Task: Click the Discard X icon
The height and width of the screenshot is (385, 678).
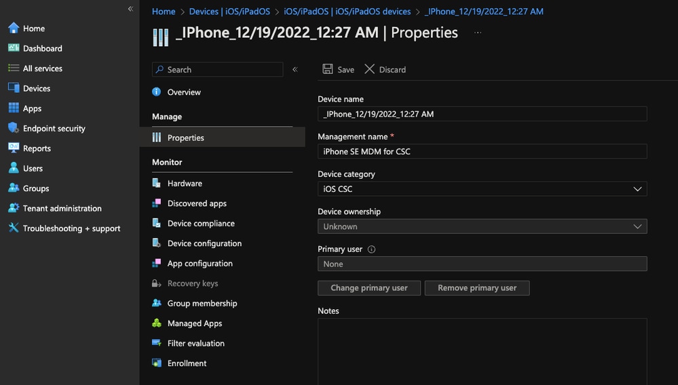Action: 370,69
